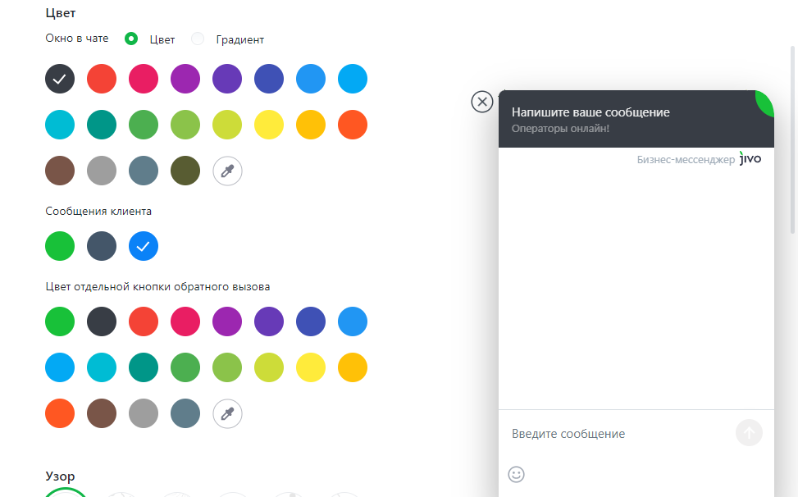Close the chat preview with the X icon
The height and width of the screenshot is (497, 798).
coord(482,102)
